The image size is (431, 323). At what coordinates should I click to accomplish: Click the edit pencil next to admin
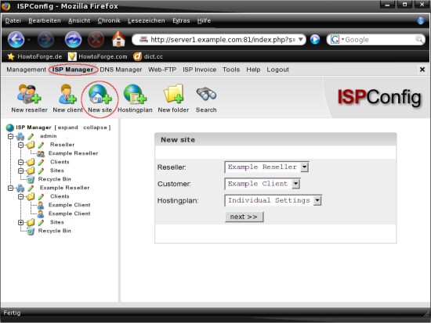click(31, 136)
